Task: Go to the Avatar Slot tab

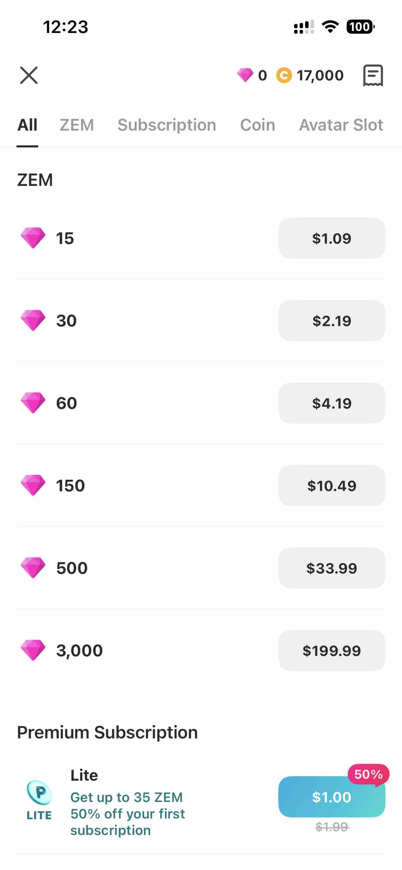Action: pos(341,125)
